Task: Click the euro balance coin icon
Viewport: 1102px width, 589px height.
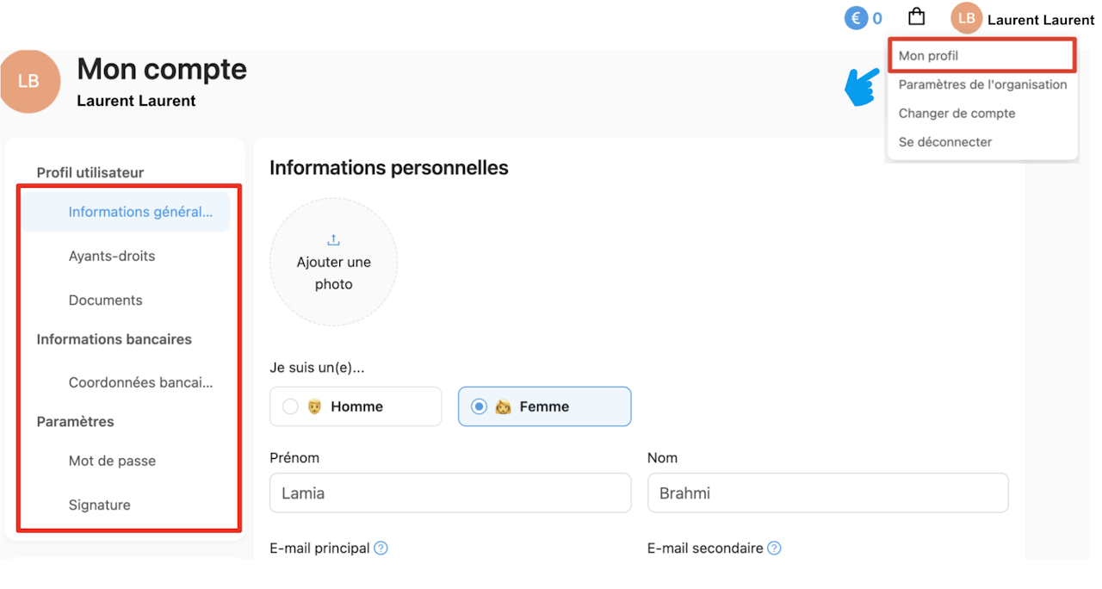Action: coord(856,18)
